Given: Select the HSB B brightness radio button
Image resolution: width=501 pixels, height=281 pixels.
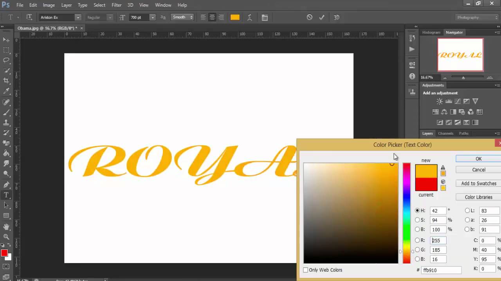Looking at the screenshot, I should tap(417, 229).
